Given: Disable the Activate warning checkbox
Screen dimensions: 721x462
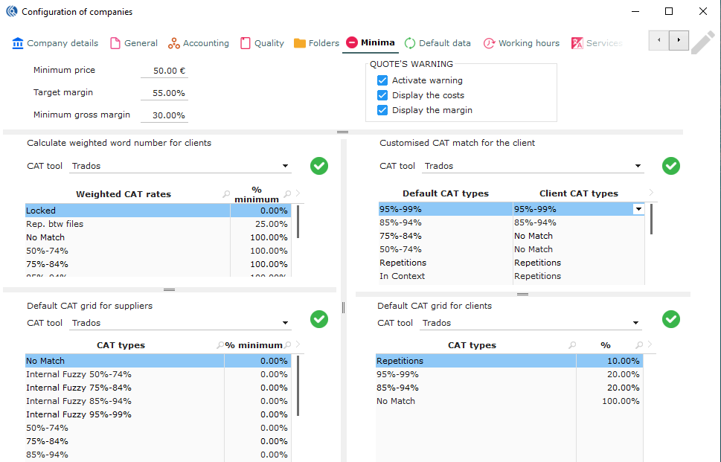Looking at the screenshot, I should click(x=382, y=80).
